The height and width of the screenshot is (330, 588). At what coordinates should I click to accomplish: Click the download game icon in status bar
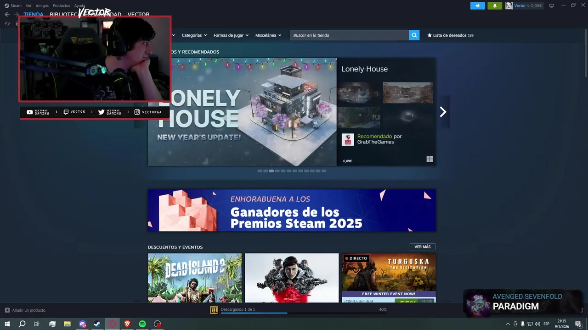click(214, 310)
